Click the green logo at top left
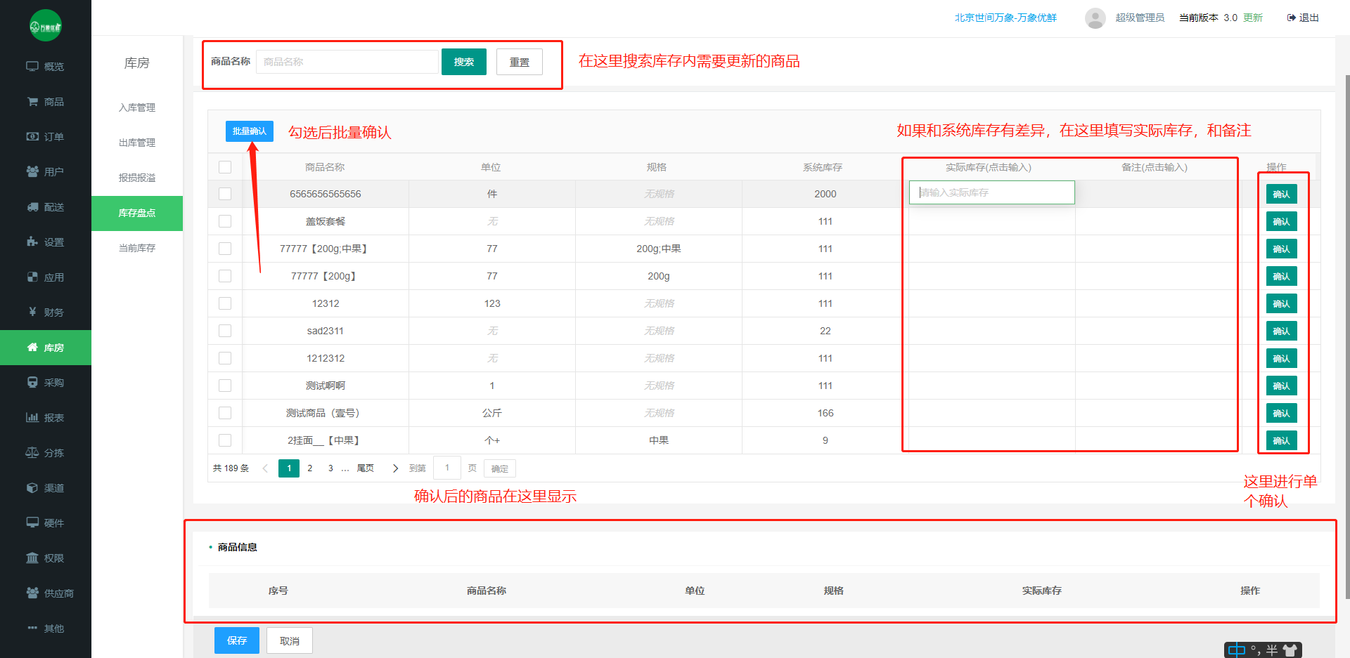This screenshot has width=1350, height=658. click(46, 26)
